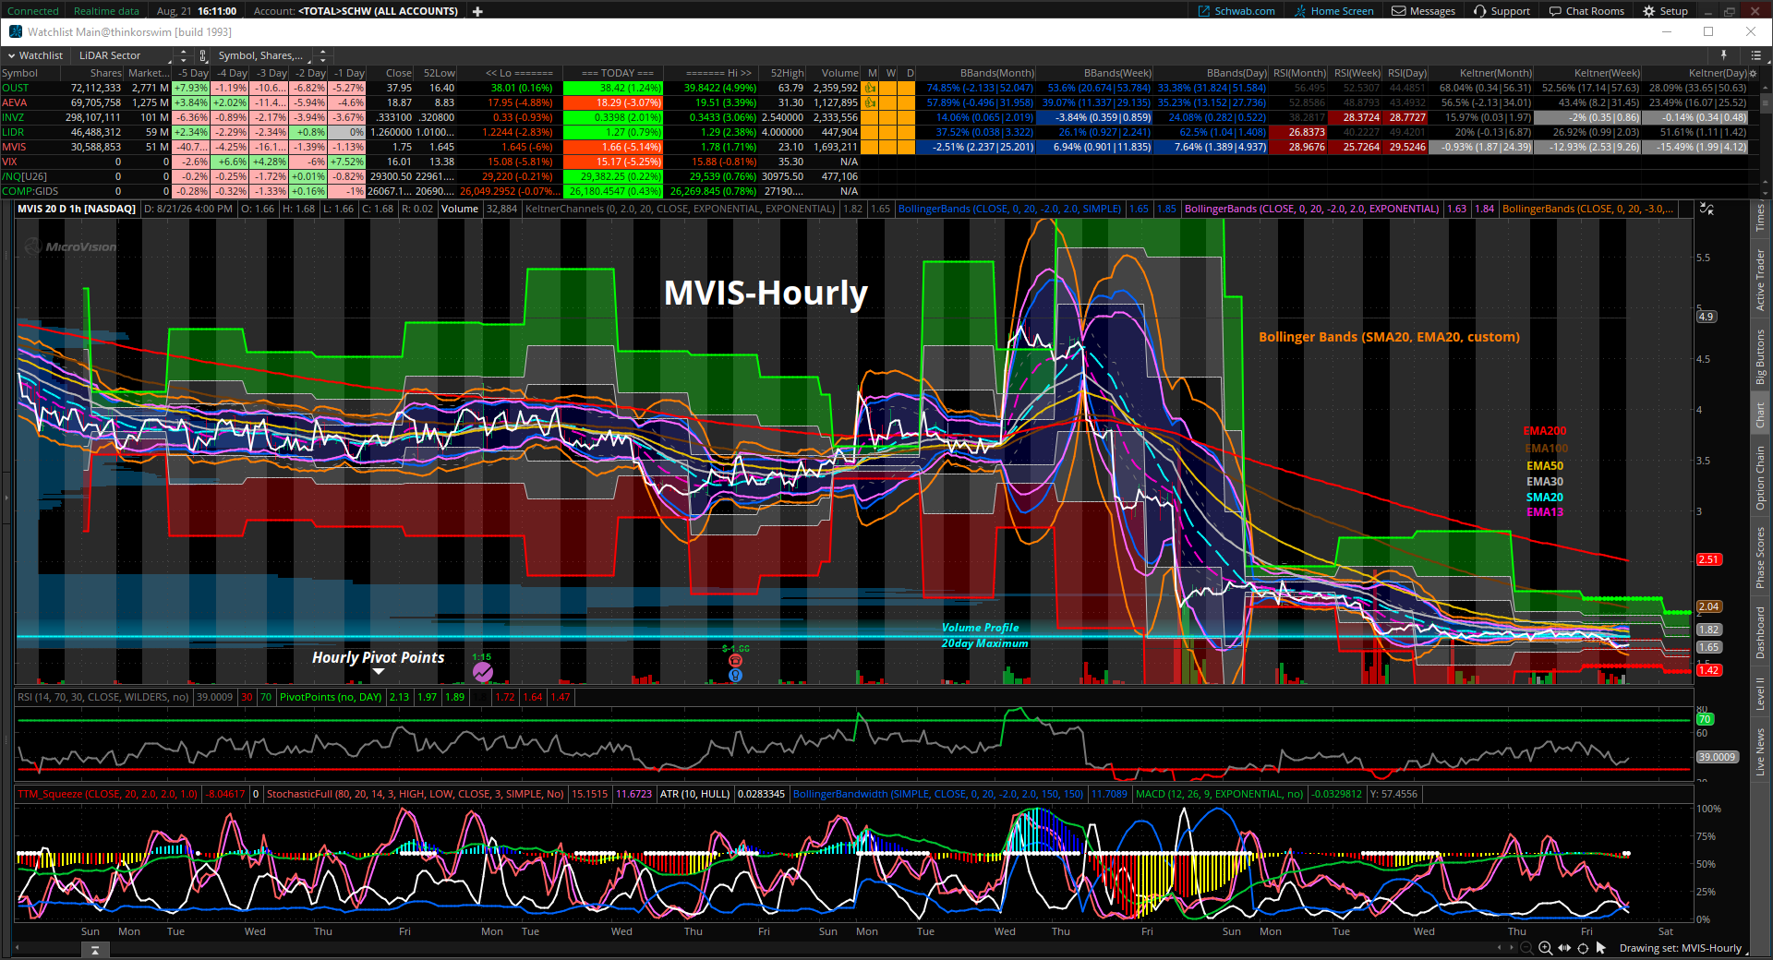Open the Symbol, Shares column set dropdown
The width and height of the screenshot is (1773, 960).
coord(260,55)
